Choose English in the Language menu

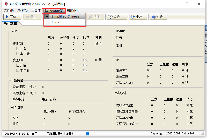point(57,22)
